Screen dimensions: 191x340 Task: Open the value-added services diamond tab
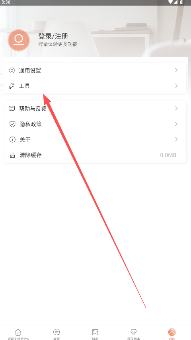(x=134, y=334)
